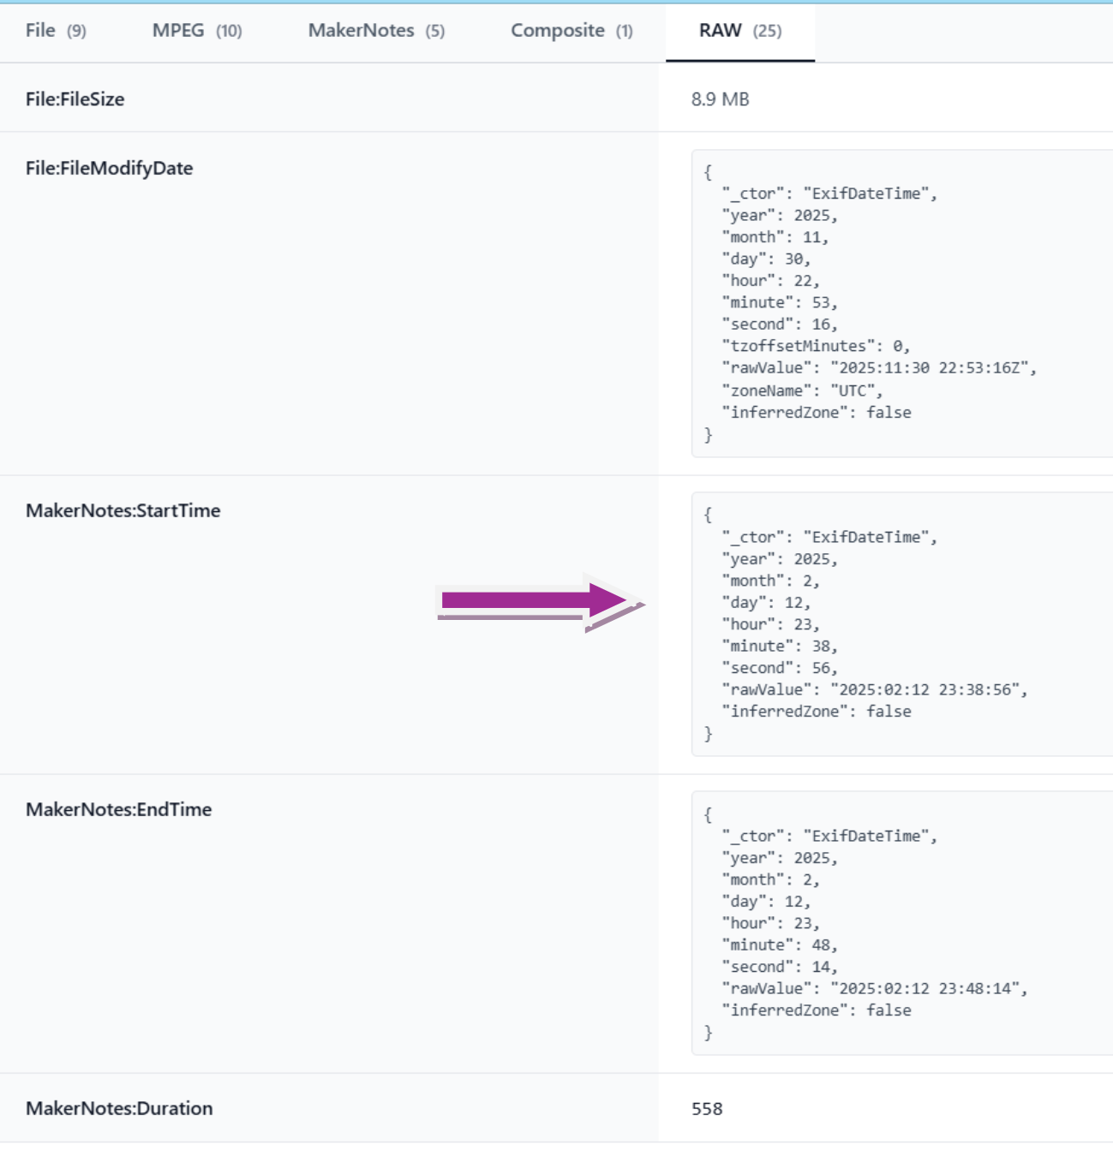1113x1156 pixels.
Task: Click the EndTime minute 48 line
Action: [x=779, y=944]
